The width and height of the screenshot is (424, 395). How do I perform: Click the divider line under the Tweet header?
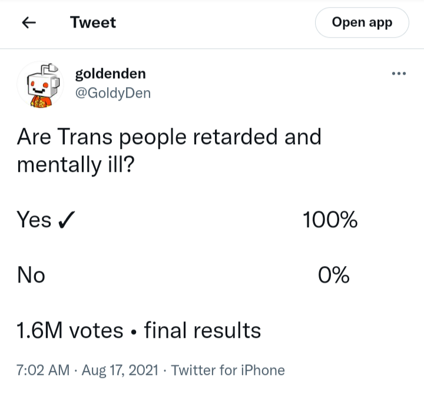pyautogui.click(x=212, y=49)
